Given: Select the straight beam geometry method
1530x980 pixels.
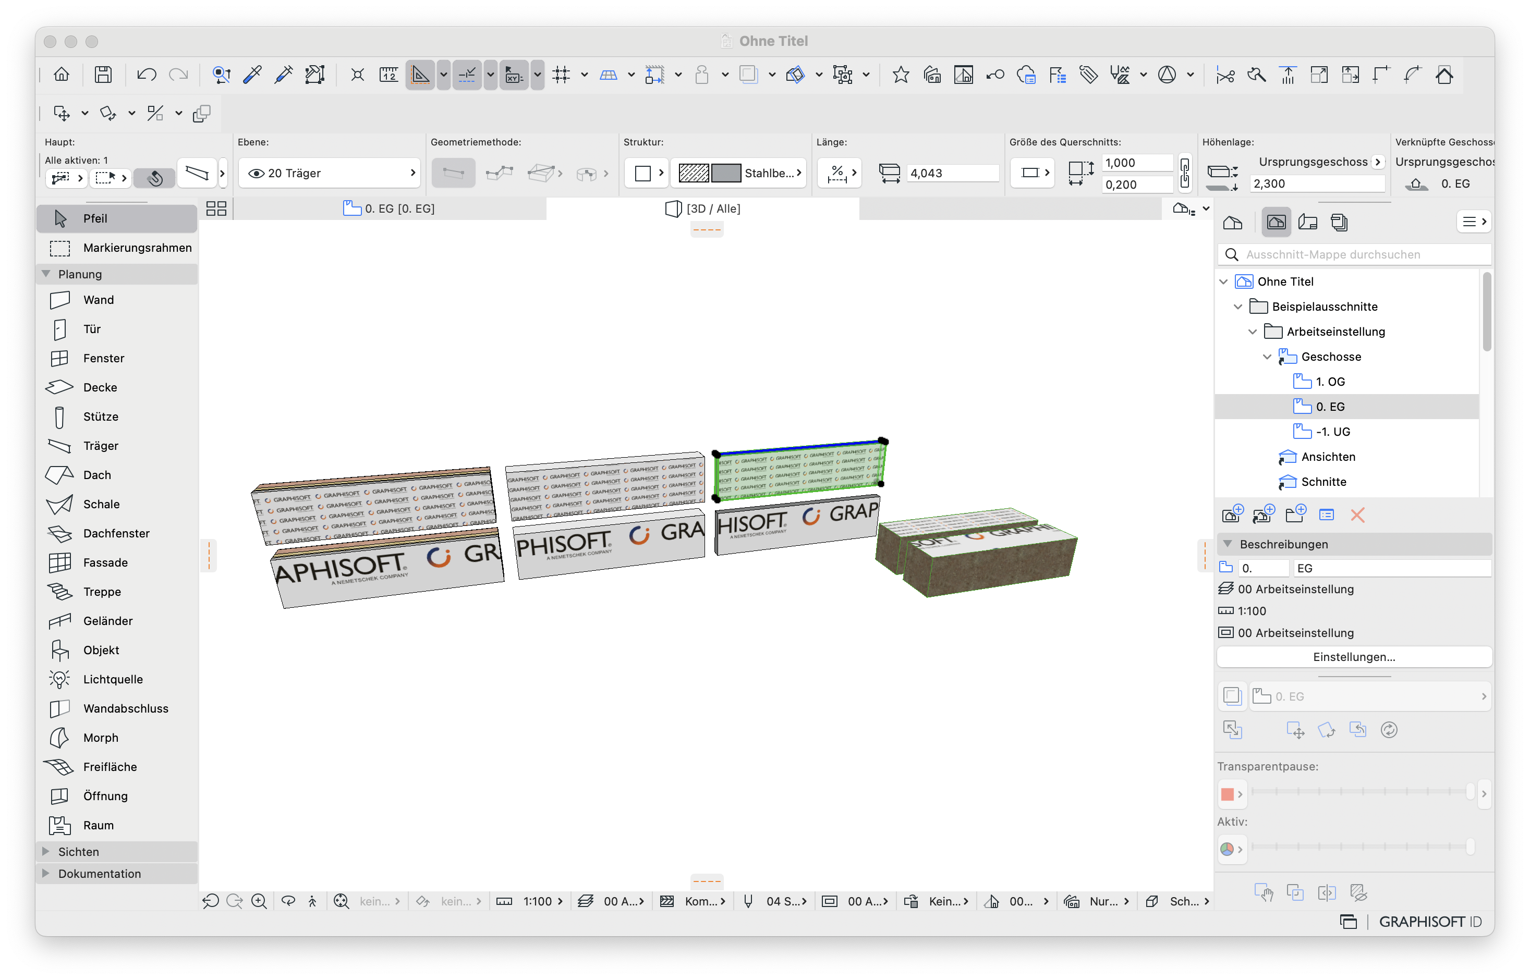Looking at the screenshot, I should [x=453, y=173].
